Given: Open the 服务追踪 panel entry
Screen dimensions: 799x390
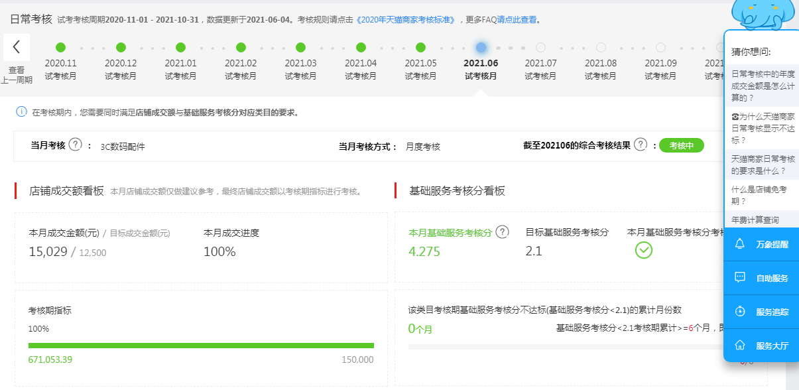Looking at the screenshot, I should pos(761,312).
